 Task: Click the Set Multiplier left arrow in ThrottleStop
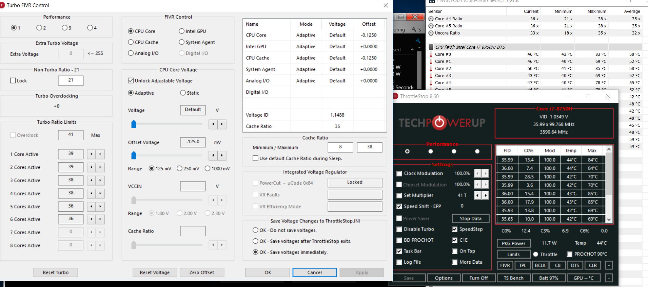pos(477,195)
